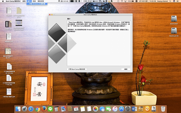This screenshot has height=113, width=181.
Task: Open the Boot Camp 輔助程式 app menu
Action: [13, 1]
